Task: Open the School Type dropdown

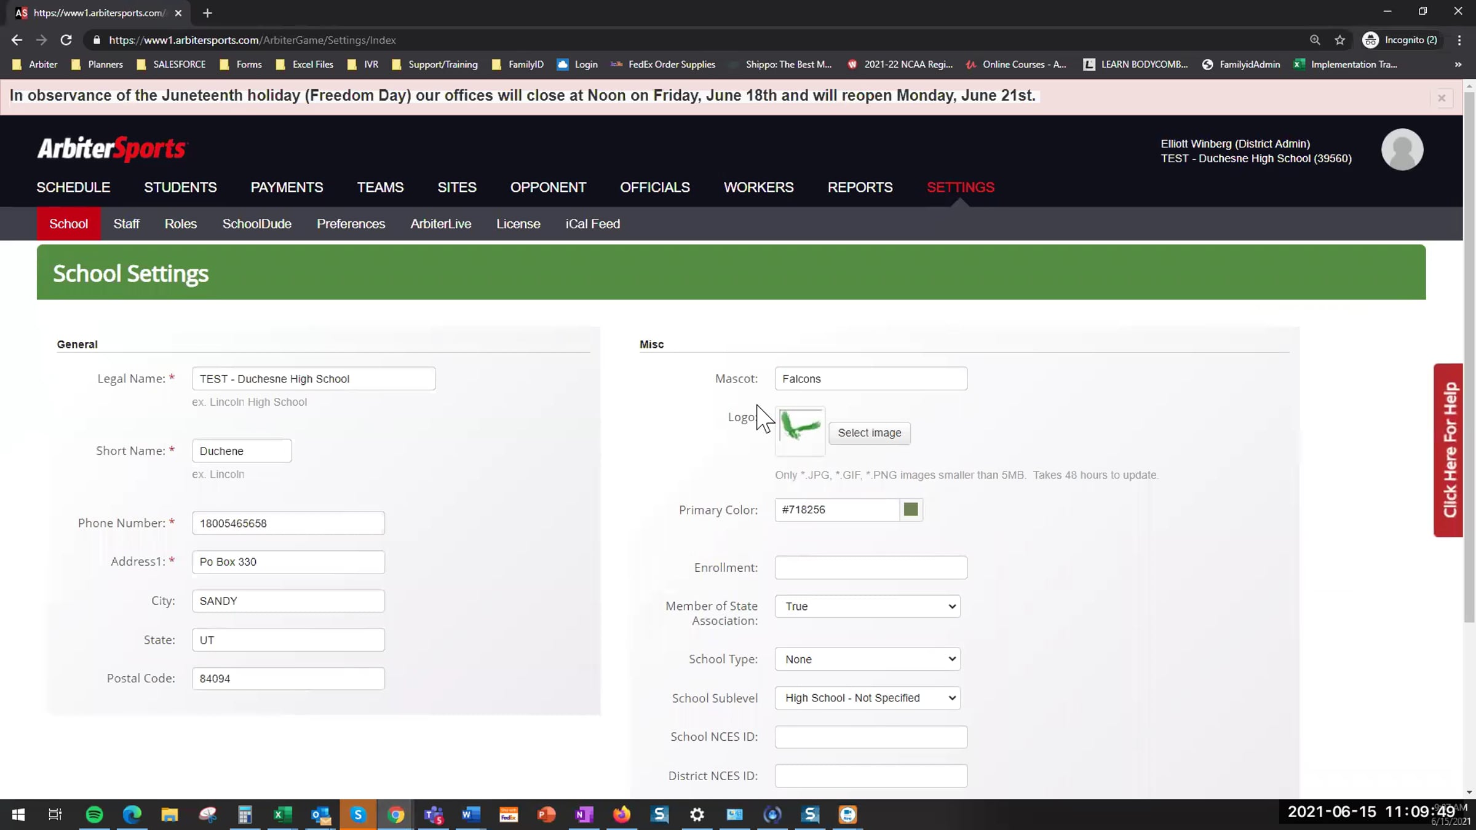Action: (x=867, y=659)
